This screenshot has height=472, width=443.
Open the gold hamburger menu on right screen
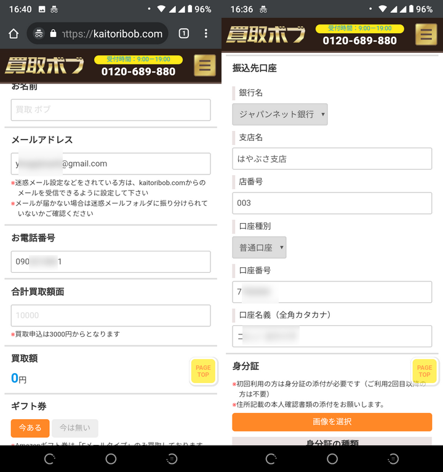[x=426, y=34]
